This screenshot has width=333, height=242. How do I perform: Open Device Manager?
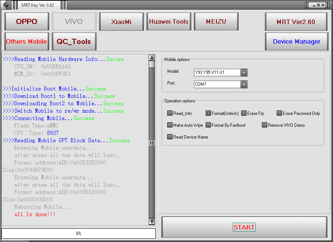(x=296, y=41)
